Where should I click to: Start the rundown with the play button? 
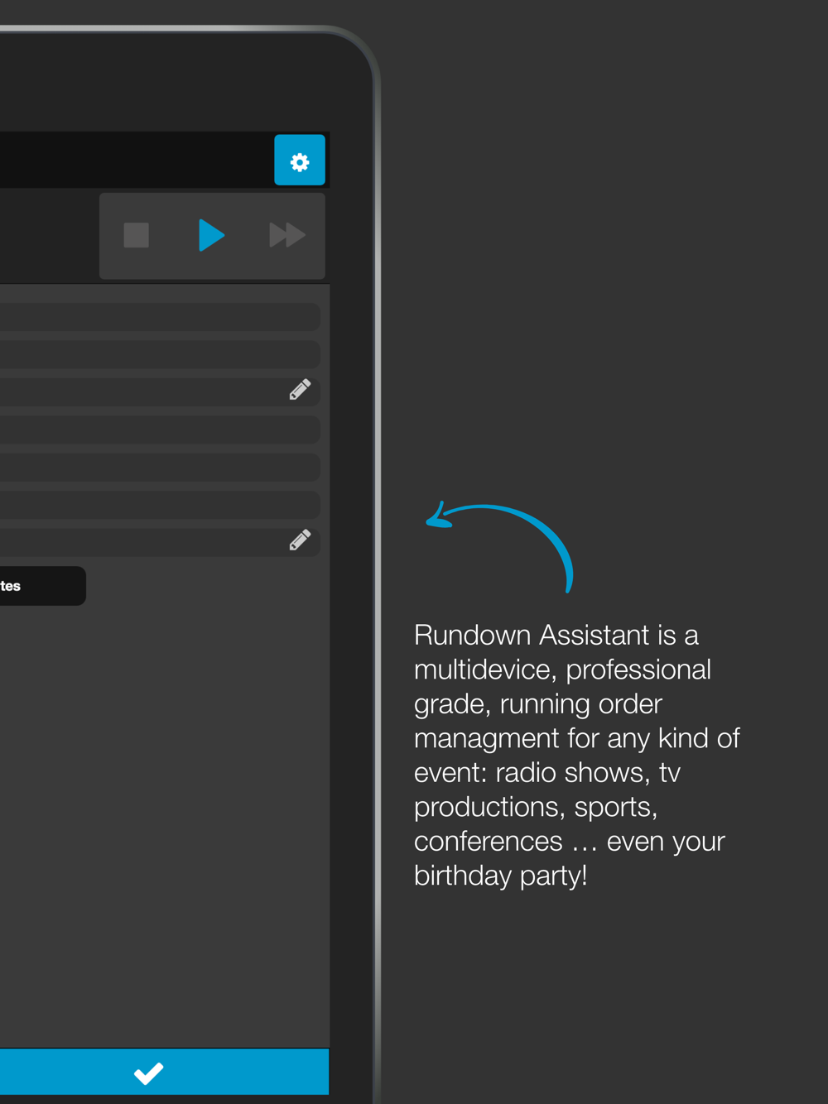(212, 235)
